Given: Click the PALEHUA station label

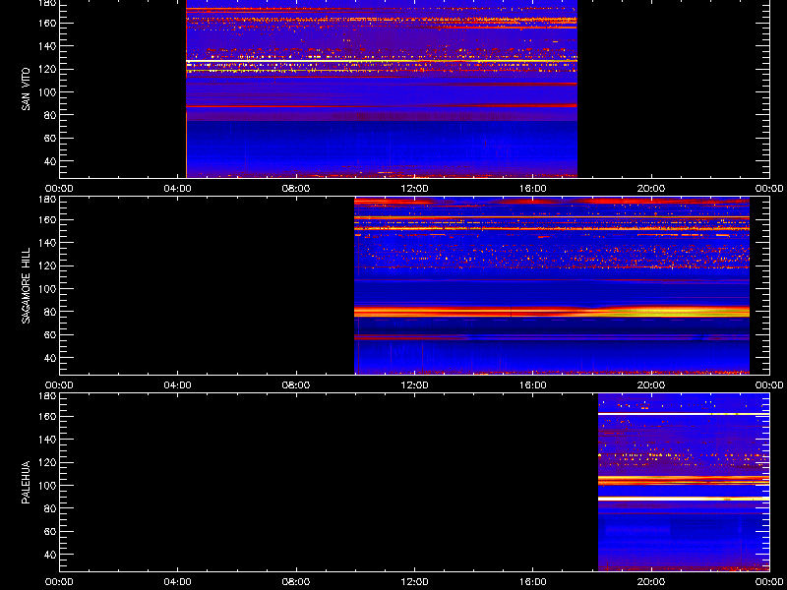Looking at the screenshot, I should [27, 482].
